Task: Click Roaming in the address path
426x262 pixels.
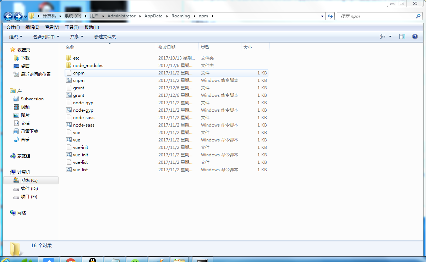Action: point(180,16)
